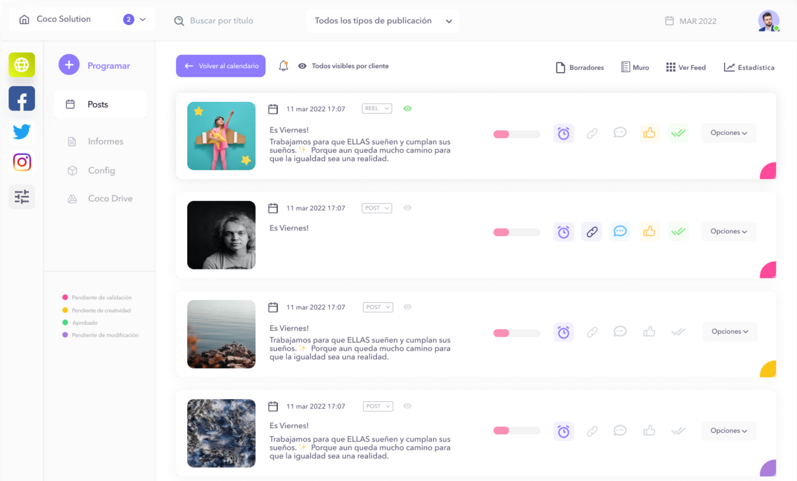The height and width of the screenshot is (481, 797).
Task: Go to Coco Drive in side menu
Action: pyautogui.click(x=110, y=199)
